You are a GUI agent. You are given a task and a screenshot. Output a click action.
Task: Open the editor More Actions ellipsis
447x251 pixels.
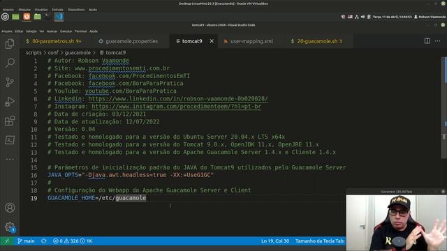tap(437, 41)
